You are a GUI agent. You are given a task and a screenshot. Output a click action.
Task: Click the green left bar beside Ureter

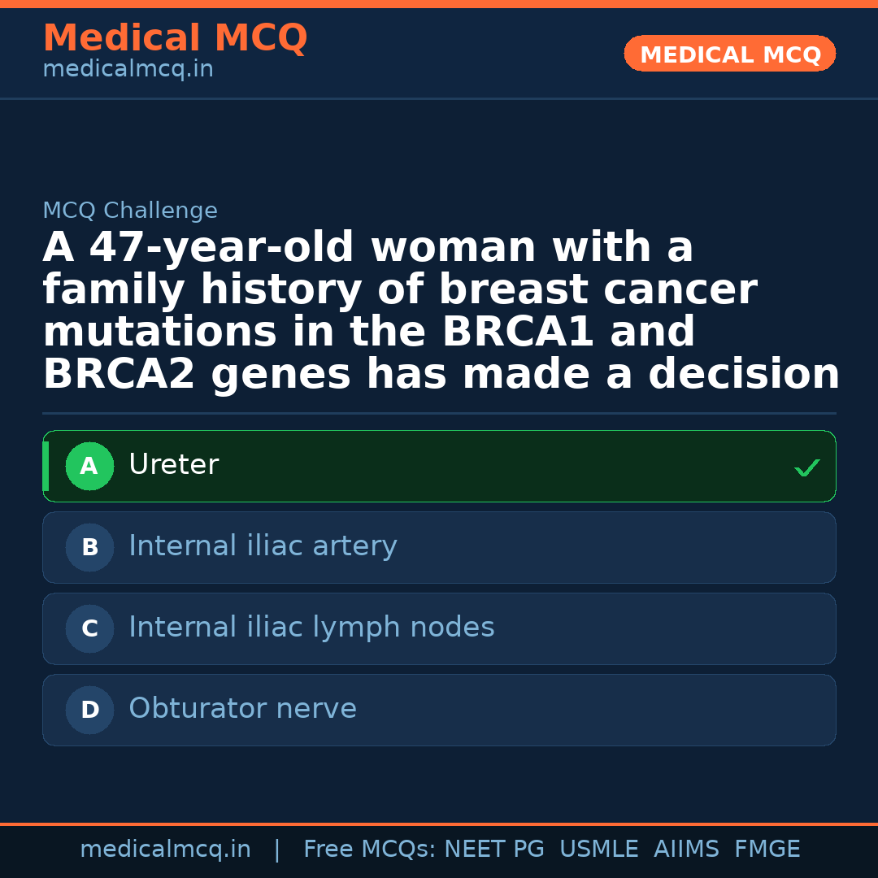tap(46, 466)
